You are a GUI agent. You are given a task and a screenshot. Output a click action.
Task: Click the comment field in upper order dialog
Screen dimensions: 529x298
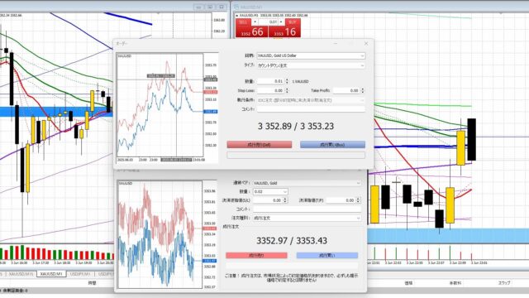[311, 109]
